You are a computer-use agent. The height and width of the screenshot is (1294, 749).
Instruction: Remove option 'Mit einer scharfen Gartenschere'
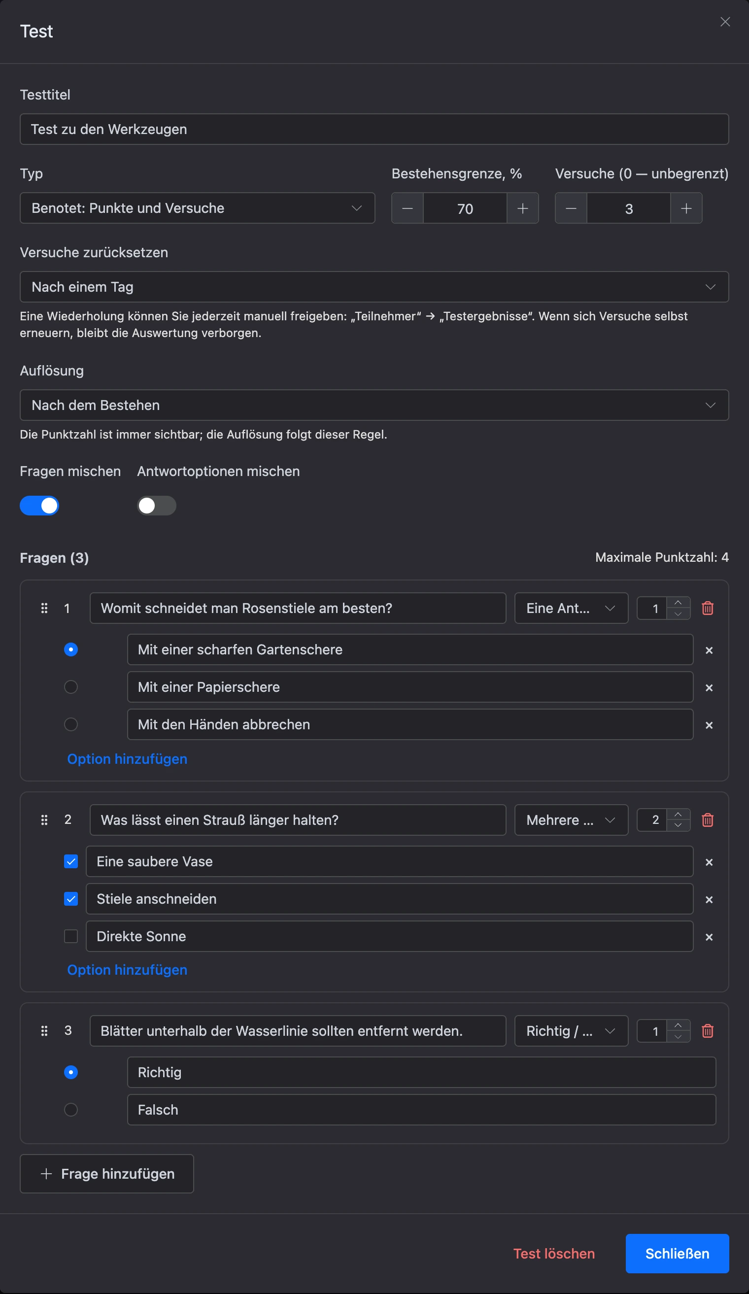[709, 650]
